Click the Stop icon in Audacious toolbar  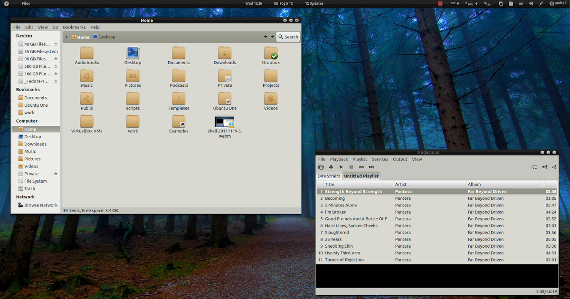pyautogui.click(x=351, y=167)
